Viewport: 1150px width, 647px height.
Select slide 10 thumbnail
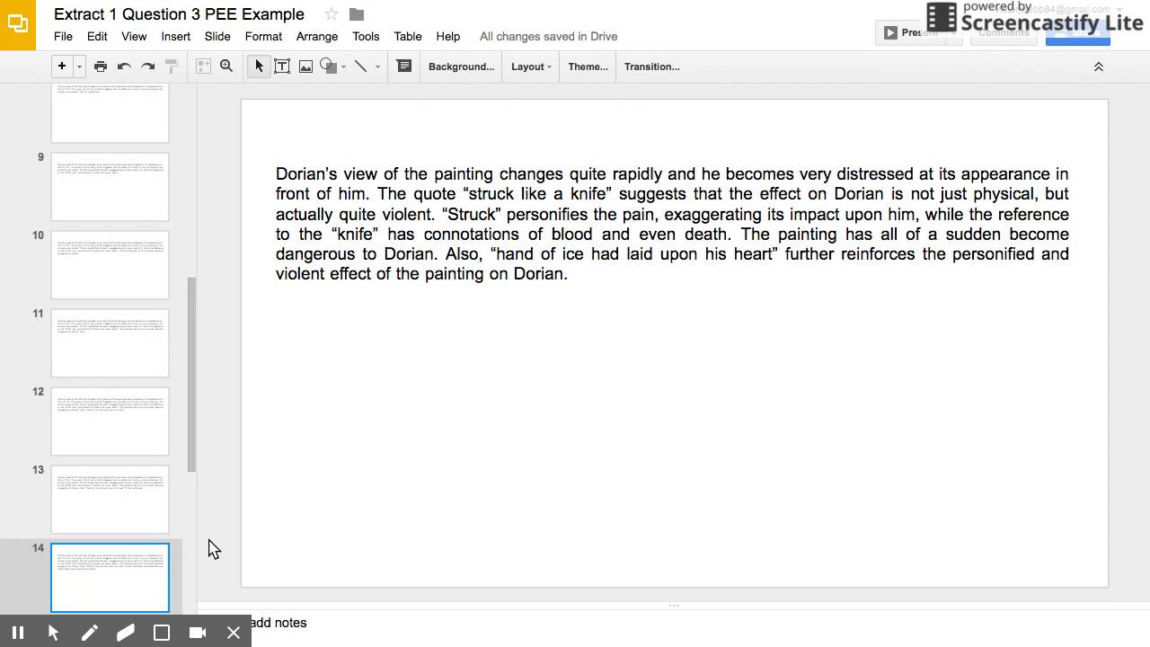110,265
